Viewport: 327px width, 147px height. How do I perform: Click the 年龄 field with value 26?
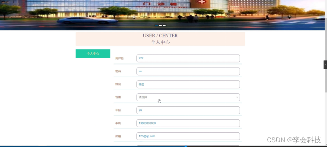188,110
